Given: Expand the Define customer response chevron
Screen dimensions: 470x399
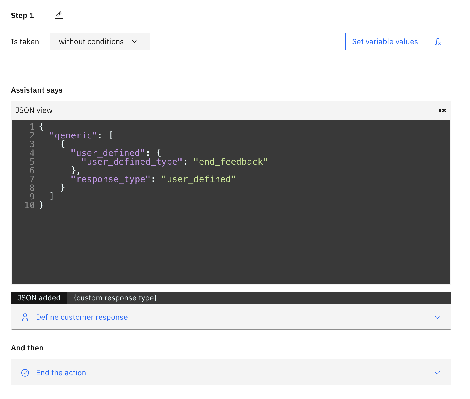Looking at the screenshot, I should tap(437, 317).
